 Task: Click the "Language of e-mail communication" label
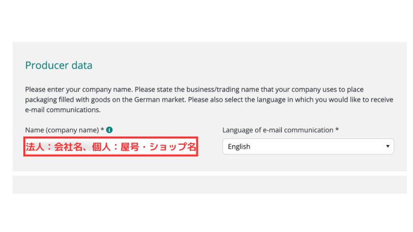[x=278, y=130]
